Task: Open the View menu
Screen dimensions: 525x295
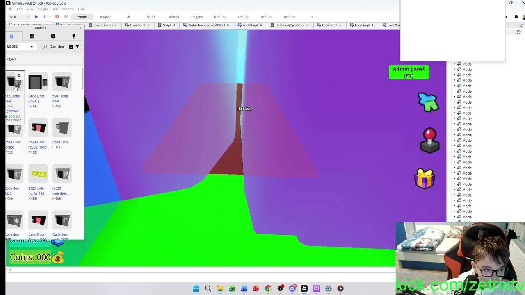Action: [30, 9]
